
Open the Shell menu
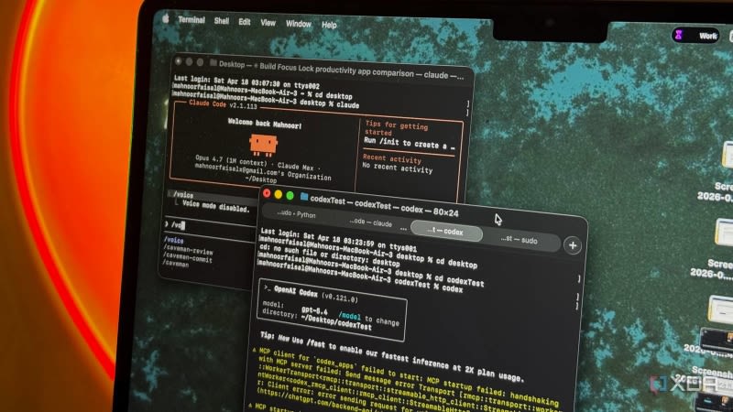(222, 21)
